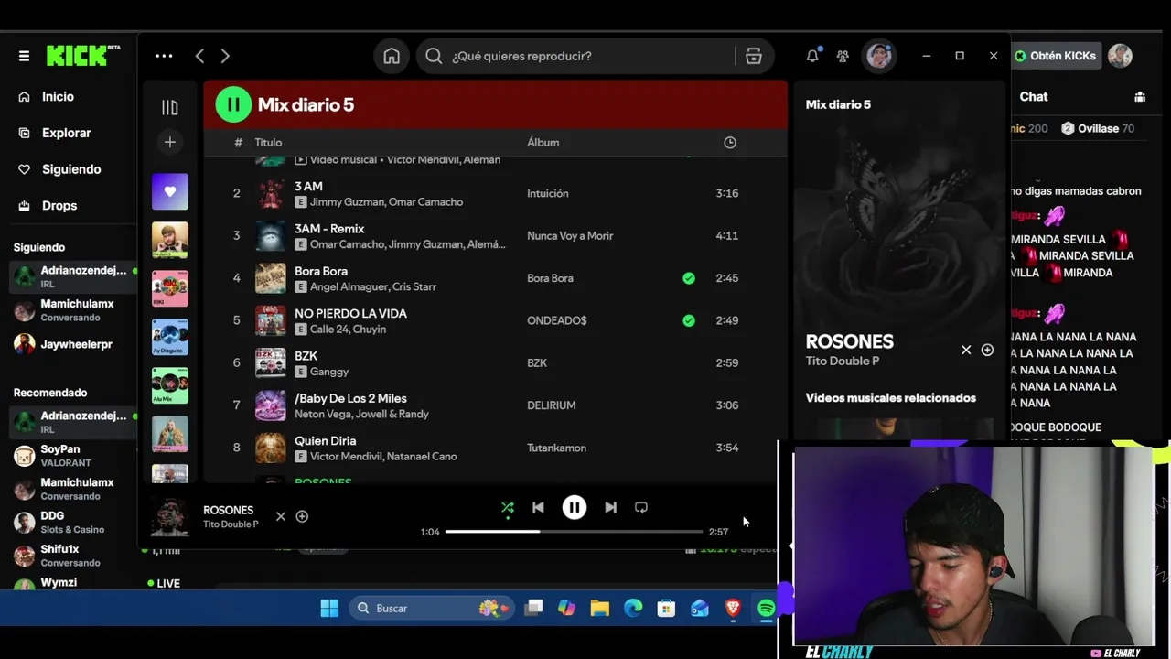Open the Tutankamon album link
Viewport: 1171px width, 659px height.
(556, 448)
